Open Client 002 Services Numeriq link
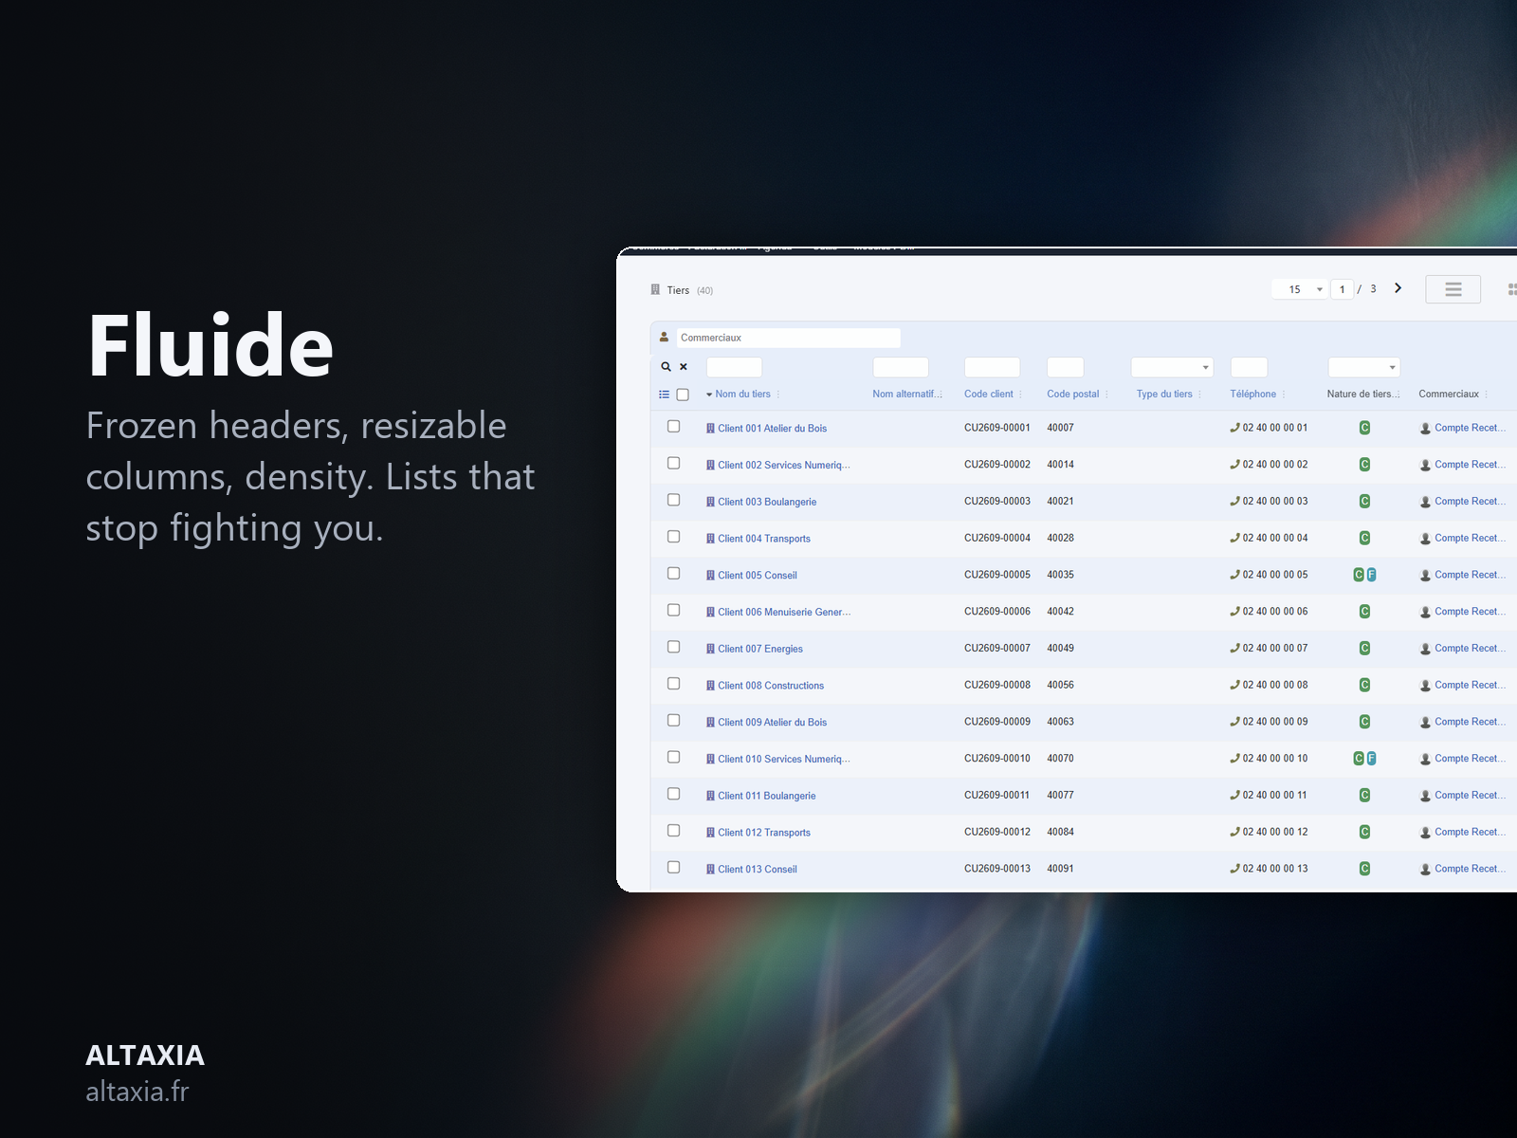Image resolution: width=1517 pixels, height=1138 pixels. [x=783, y=465]
